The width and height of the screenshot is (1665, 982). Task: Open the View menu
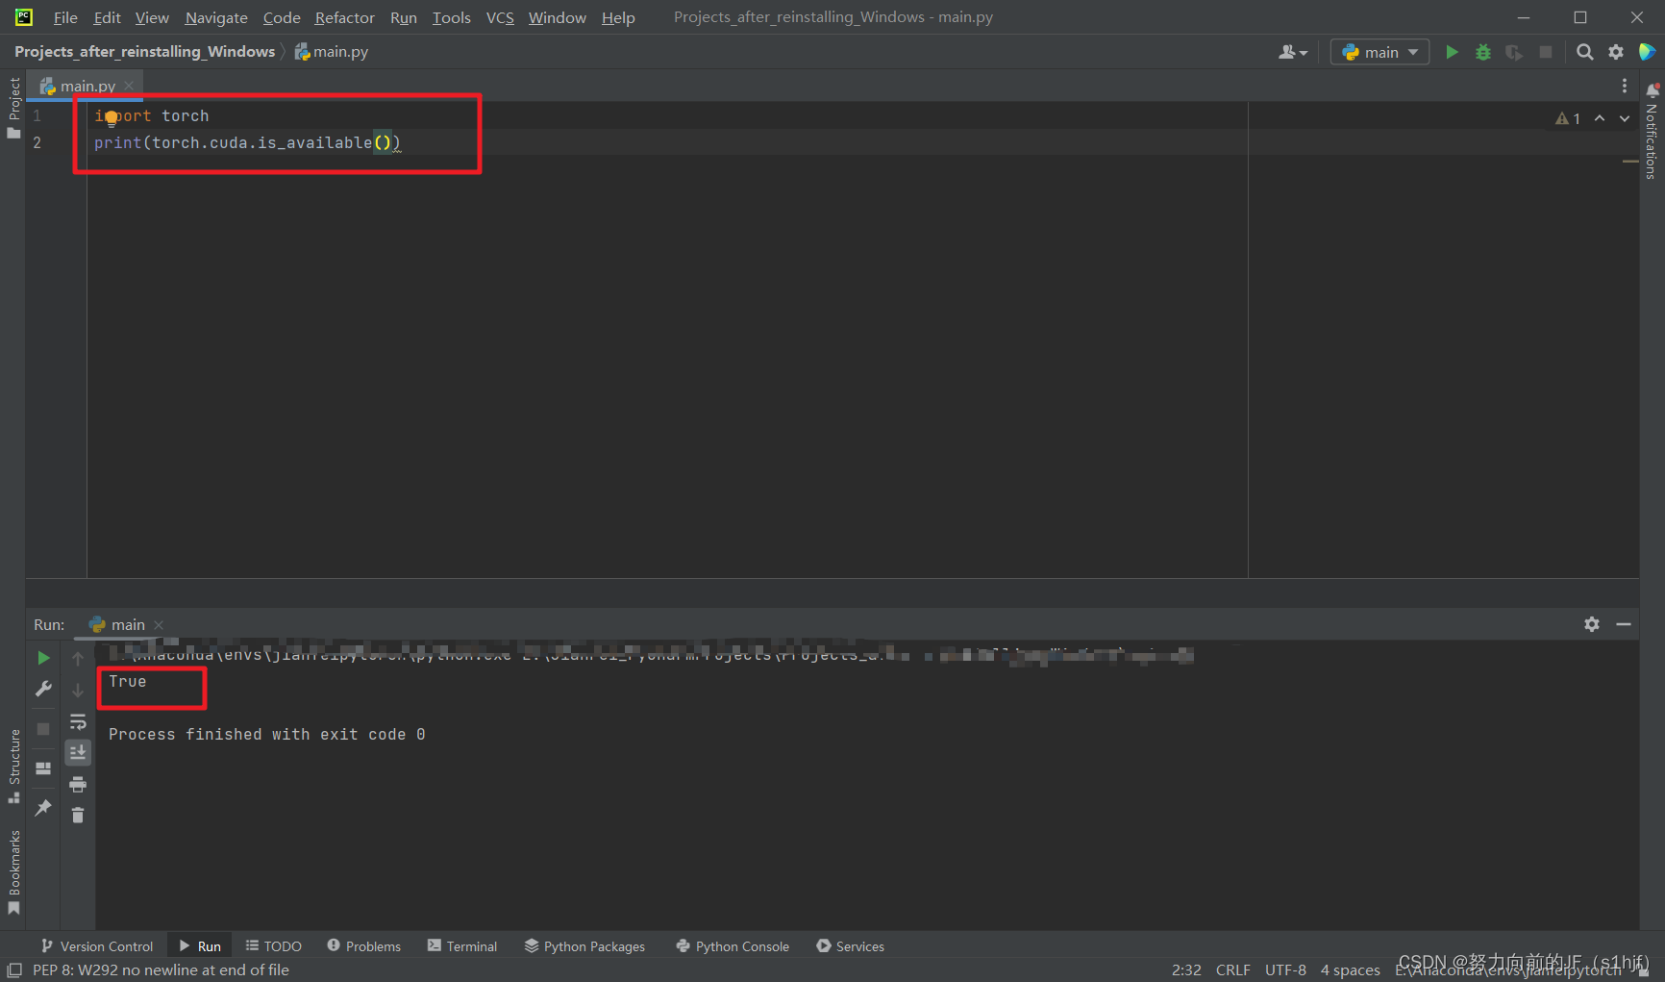152,17
